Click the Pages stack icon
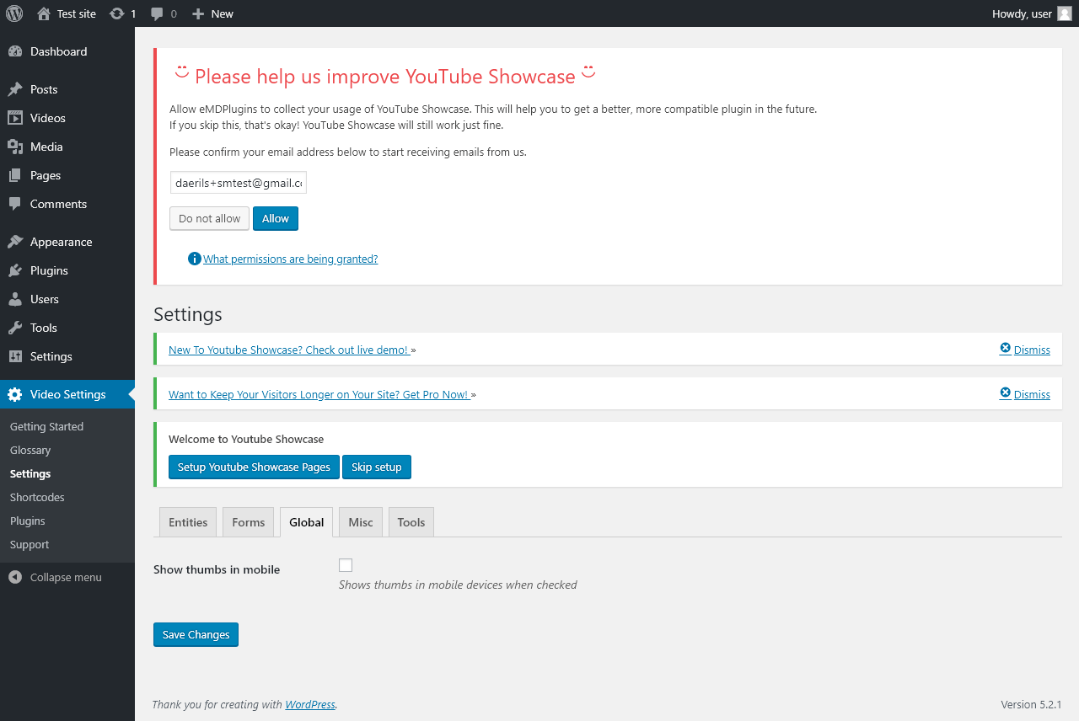The height and width of the screenshot is (721, 1079). click(15, 175)
